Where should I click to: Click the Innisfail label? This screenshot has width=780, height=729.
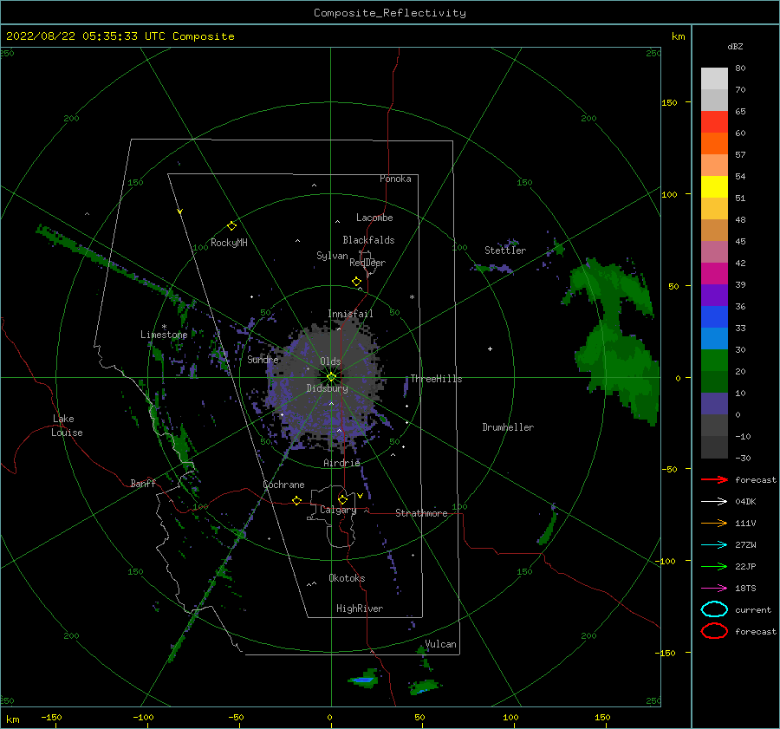click(x=350, y=314)
